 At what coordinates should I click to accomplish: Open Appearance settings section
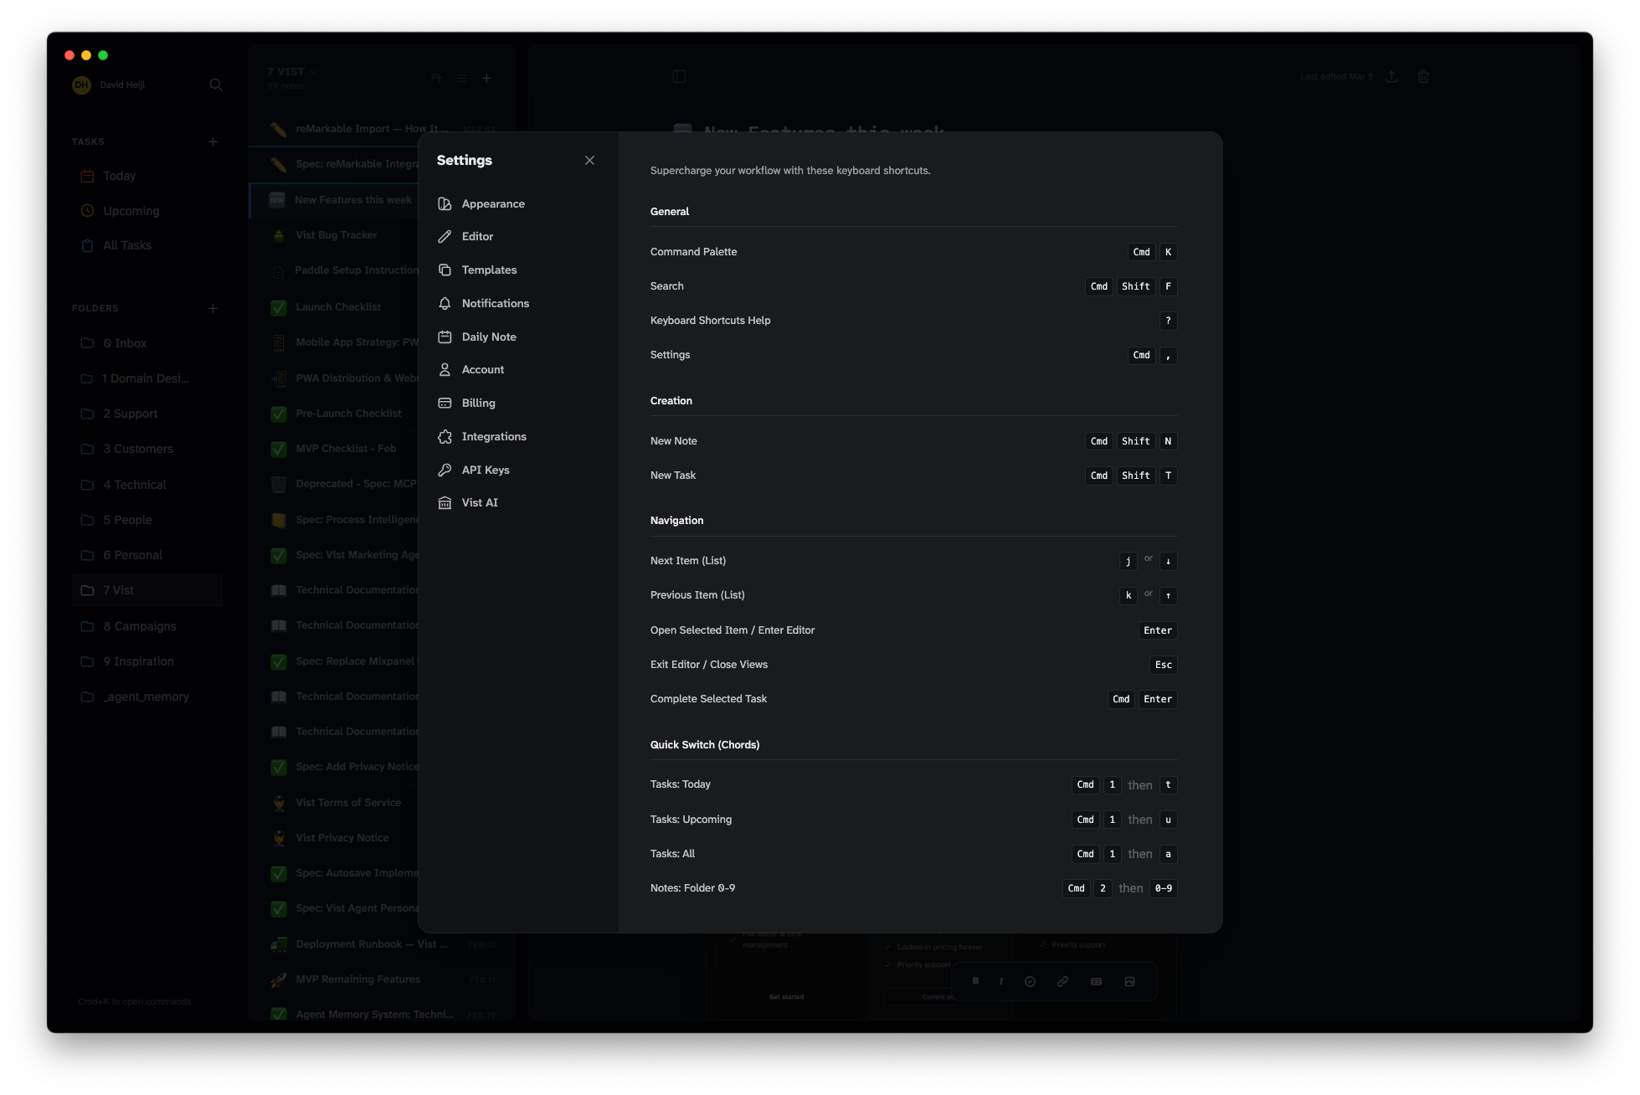click(x=492, y=204)
